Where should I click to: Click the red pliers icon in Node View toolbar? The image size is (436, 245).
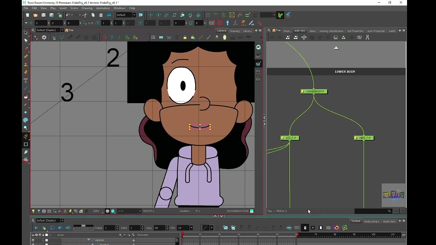coord(367,37)
